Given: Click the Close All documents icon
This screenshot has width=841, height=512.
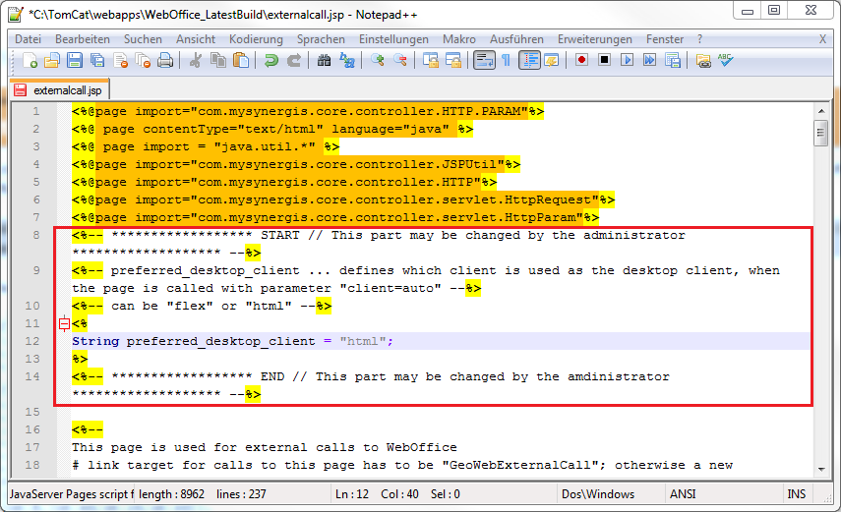Looking at the screenshot, I should (x=143, y=61).
